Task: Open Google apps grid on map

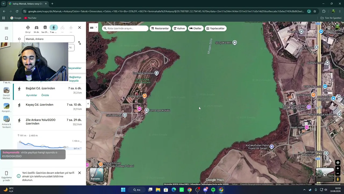Action: point(329,27)
